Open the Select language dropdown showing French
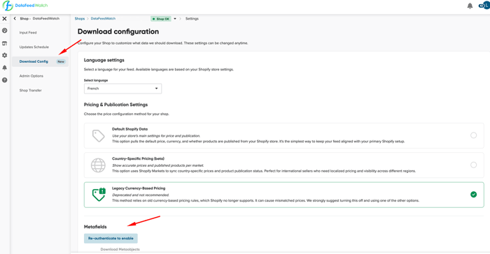 click(122, 89)
